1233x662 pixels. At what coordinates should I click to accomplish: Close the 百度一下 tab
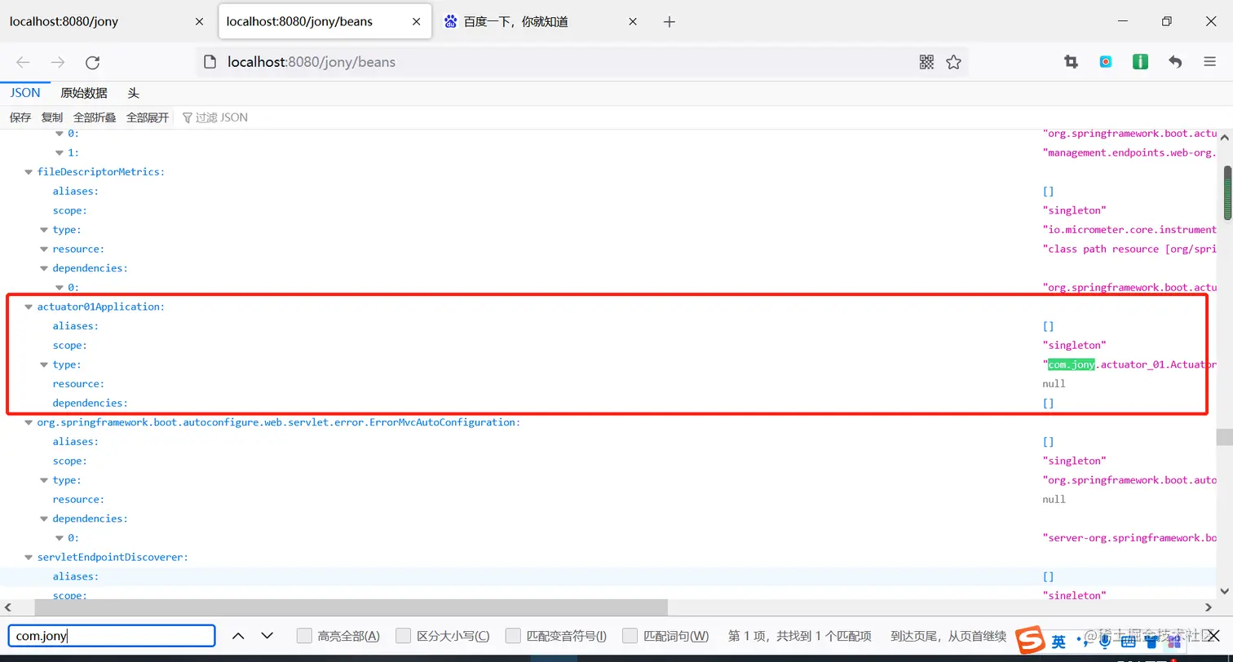click(x=633, y=22)
